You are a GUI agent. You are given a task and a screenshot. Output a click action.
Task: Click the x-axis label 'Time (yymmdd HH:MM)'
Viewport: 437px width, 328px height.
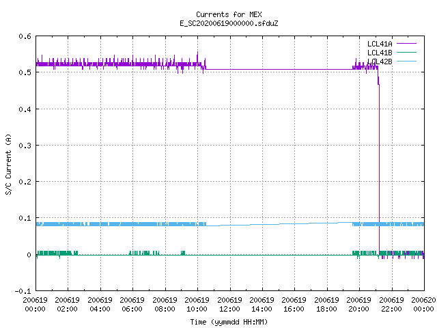click(229, 322)
